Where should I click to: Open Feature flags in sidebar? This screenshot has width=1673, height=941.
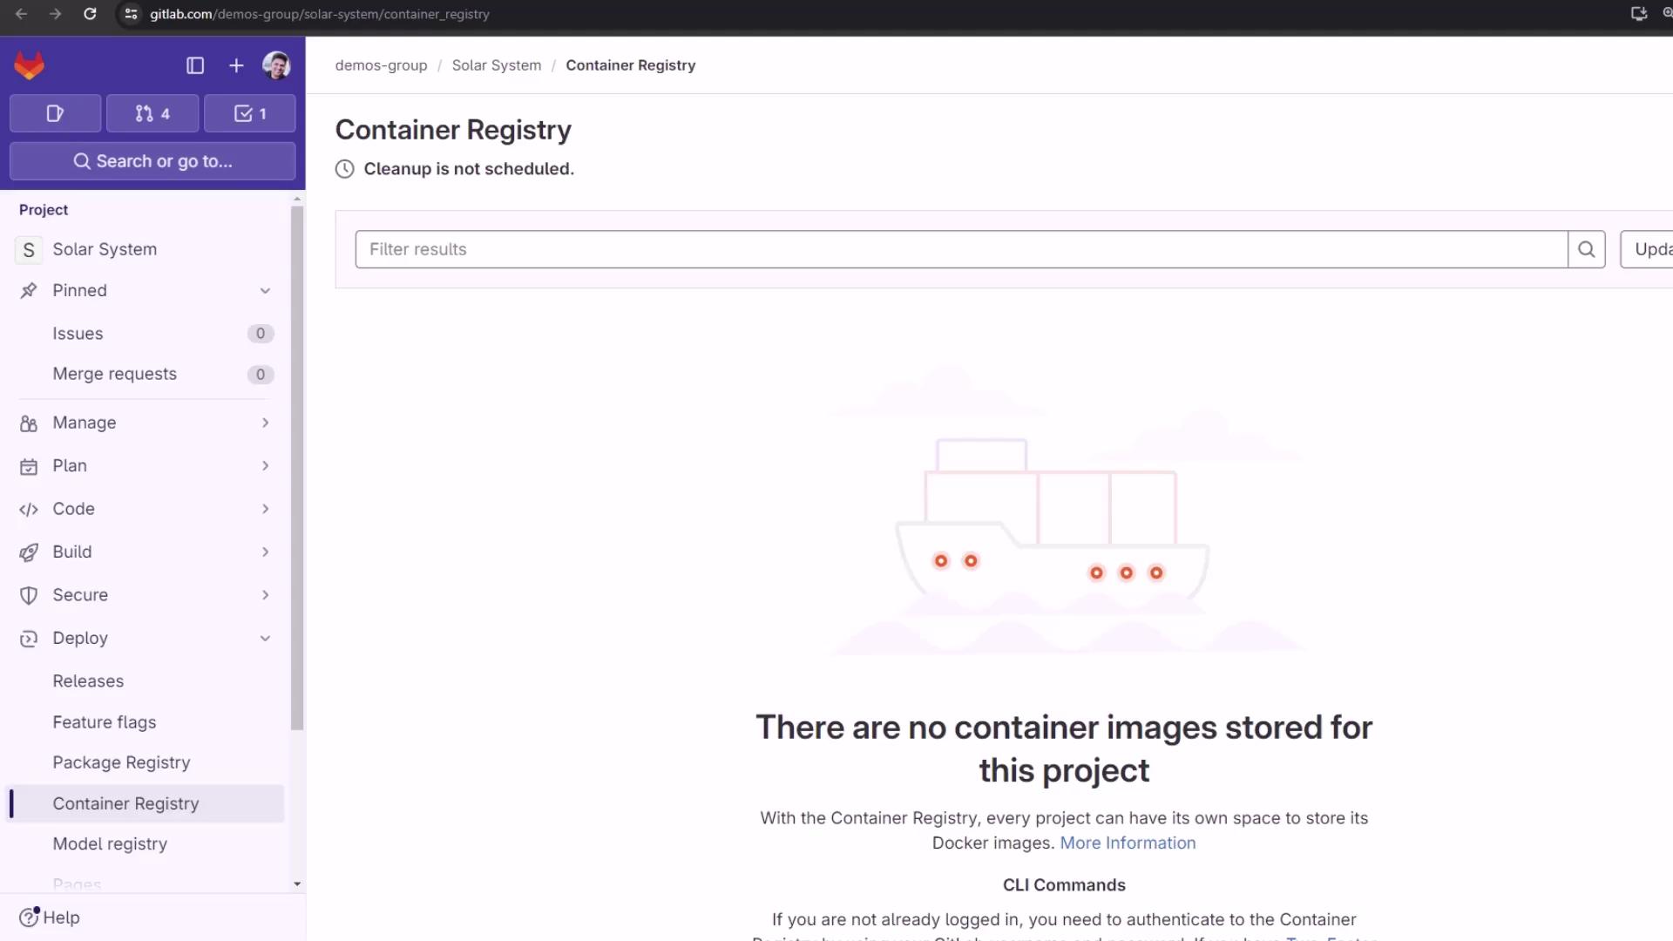pos(105,722)
